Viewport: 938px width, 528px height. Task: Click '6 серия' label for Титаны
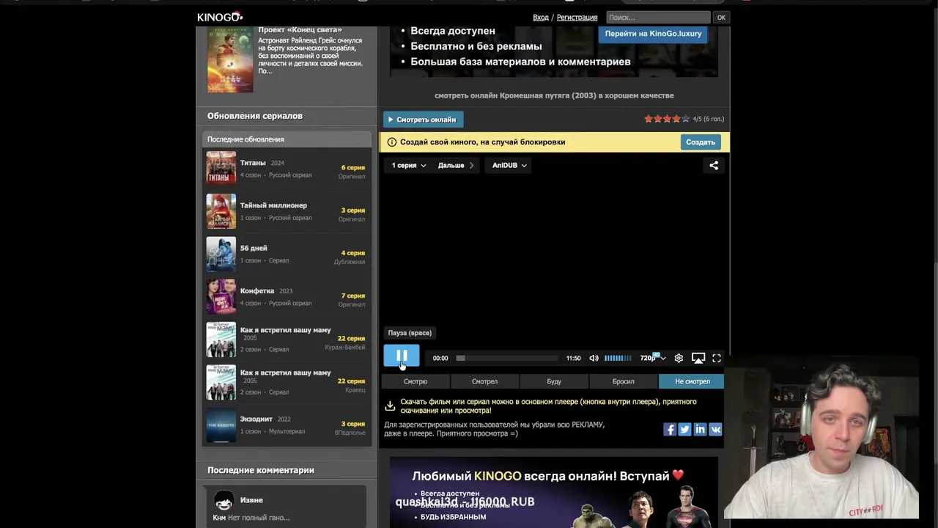point(352,167)
